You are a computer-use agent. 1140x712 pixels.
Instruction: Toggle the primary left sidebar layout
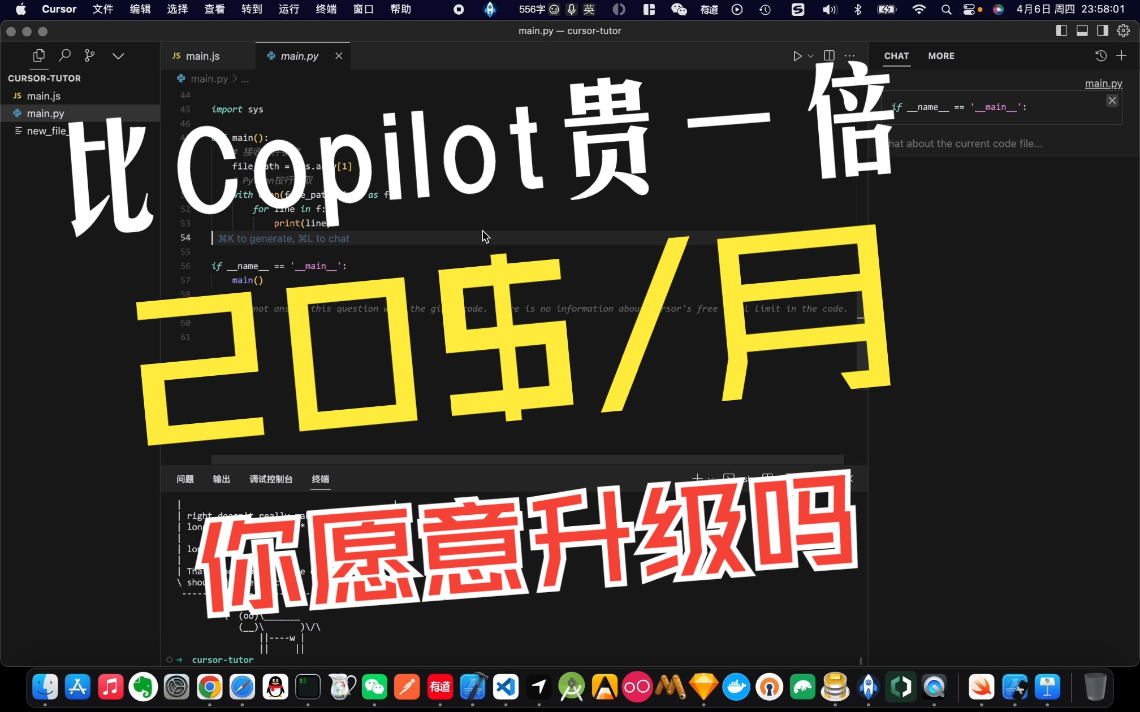(1061, 31)
